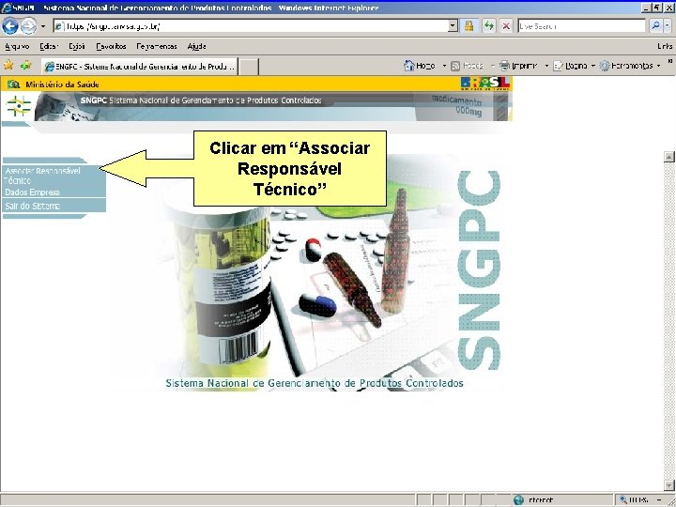This screenshot has width=676, height=507.
Task: Open the Ferramentas gear toolbar button
Action: click(x=626, y=66)
